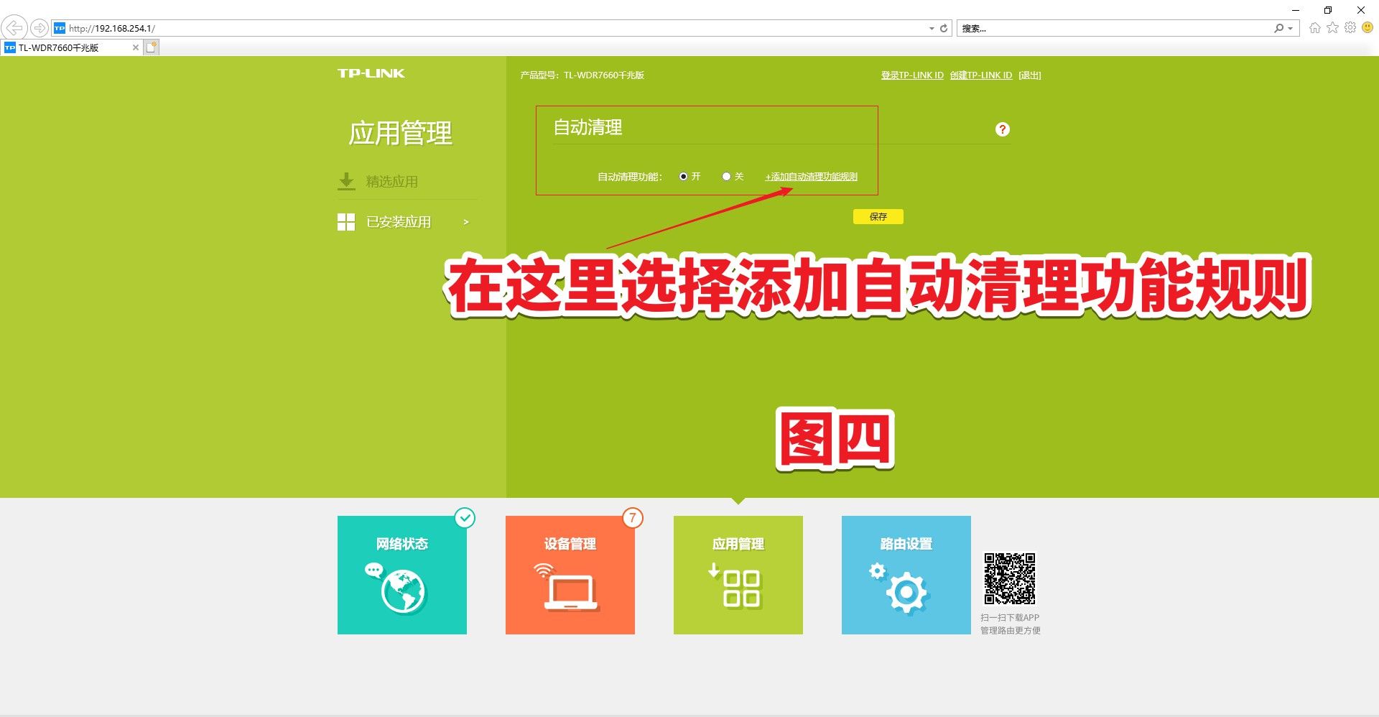Screen dimensions: 1379x717
Task: Click the browser home icon
Action: (x=1314, y=28)
